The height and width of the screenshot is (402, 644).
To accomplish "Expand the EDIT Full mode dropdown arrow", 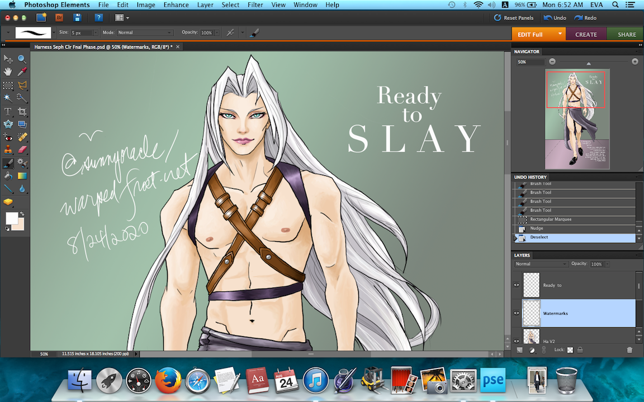I will pyautogui.click(x=560, y=34).
